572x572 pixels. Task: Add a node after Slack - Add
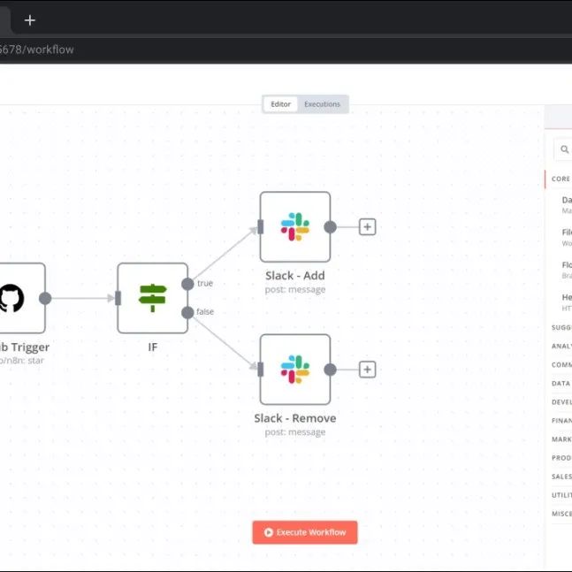point(368,227)
